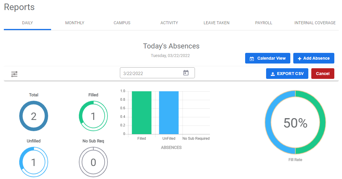Open the filter options slider icon

tap(14, 74)
